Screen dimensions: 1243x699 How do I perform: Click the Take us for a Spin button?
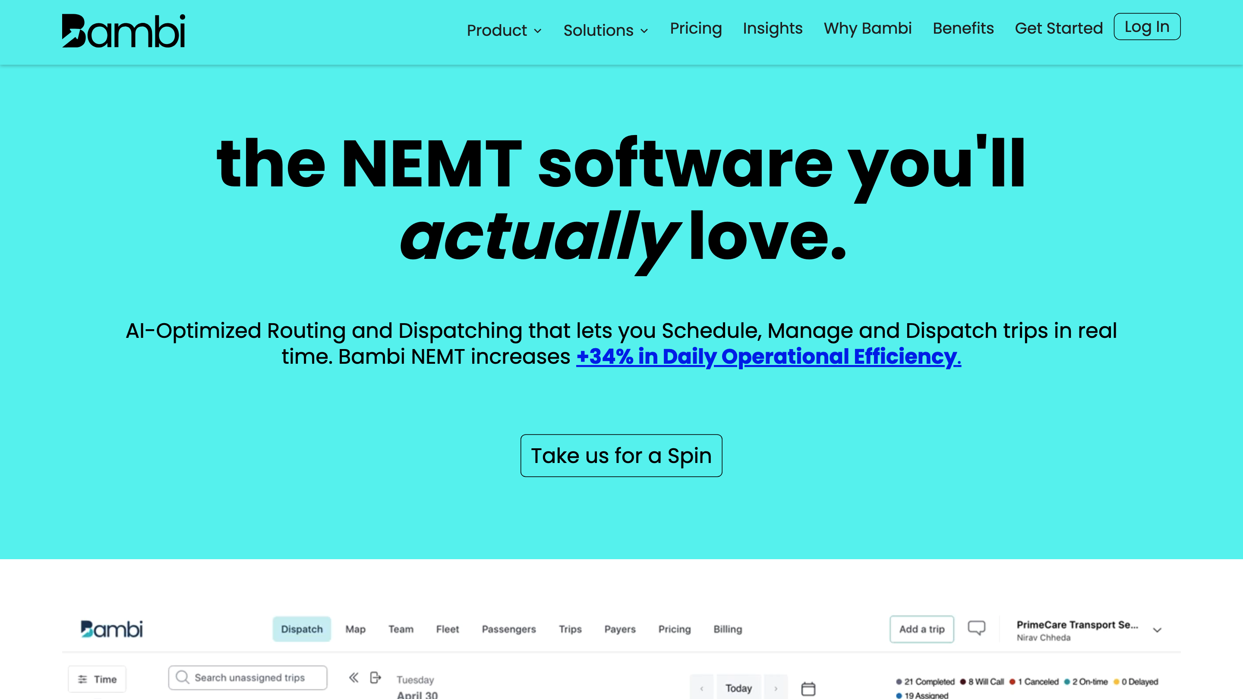pos(621,455)
